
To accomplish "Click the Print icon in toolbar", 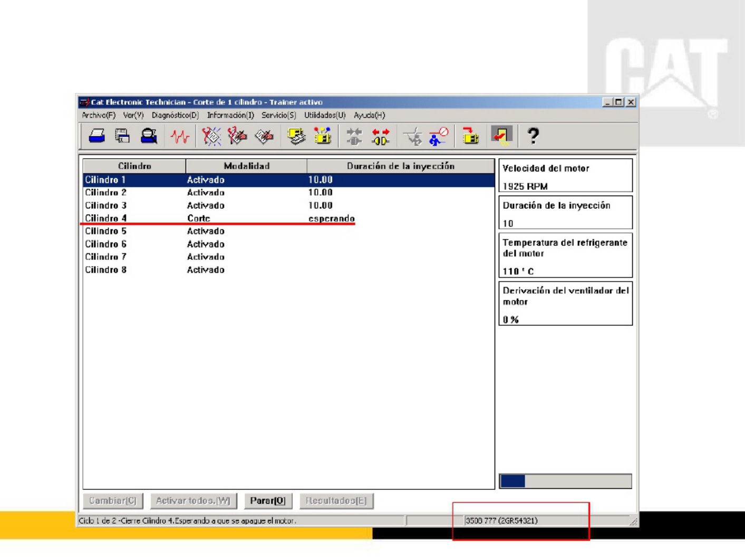I will [x=96, y=137].
